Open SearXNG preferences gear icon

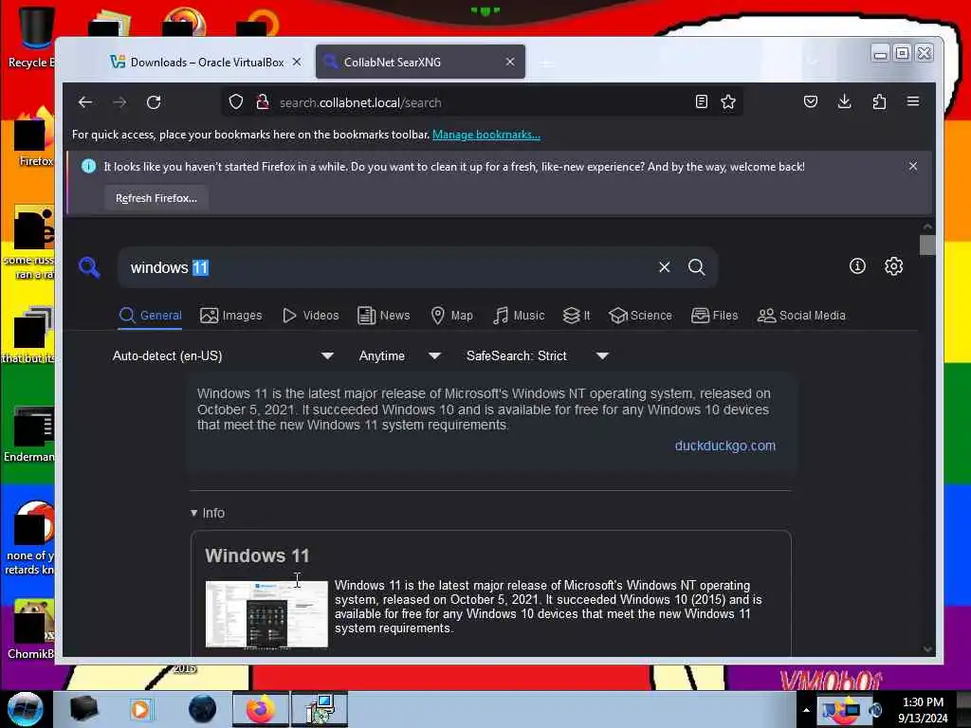893,266
